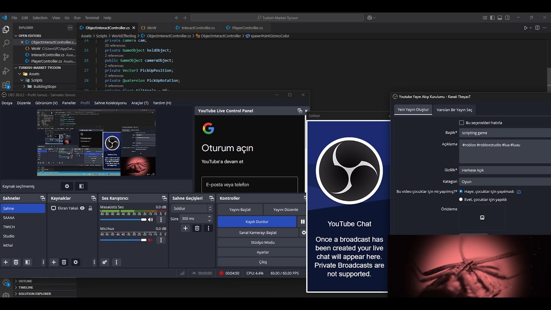This screenshot has height=310, width=551.
Task: Open the Soldur transition dropdown
Action: [x=192, y=208]
